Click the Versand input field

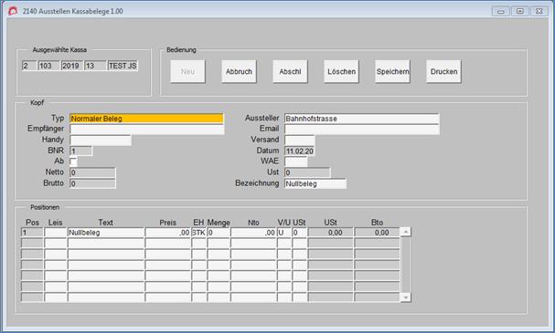[x=300, y=140]
